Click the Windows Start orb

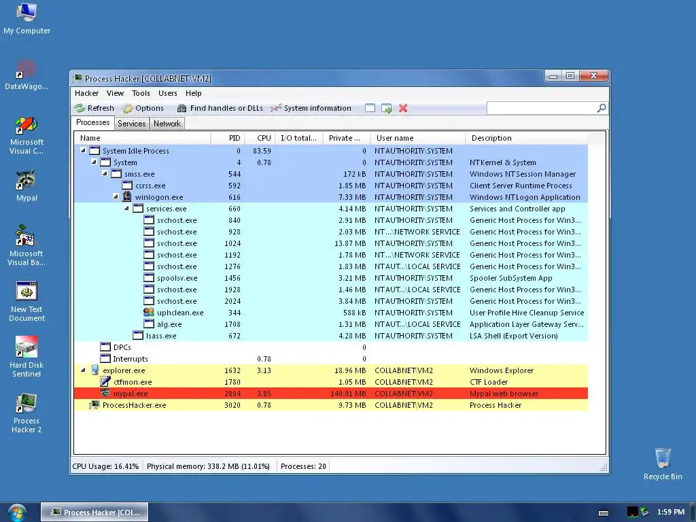point(17,512)
